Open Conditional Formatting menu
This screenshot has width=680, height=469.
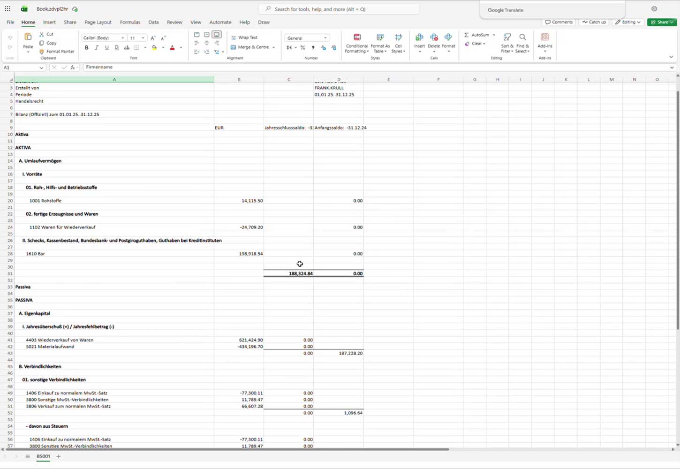pyautogui.click(x=356, y=43)
